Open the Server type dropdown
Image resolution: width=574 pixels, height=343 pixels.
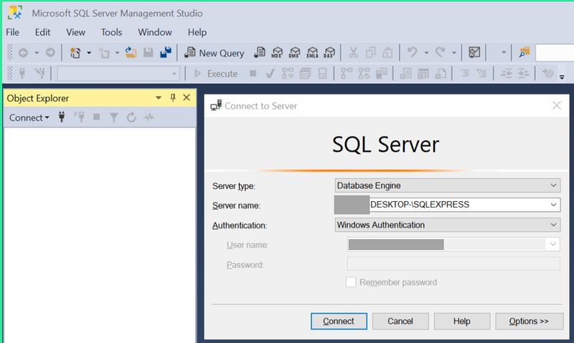pos(447,185)
